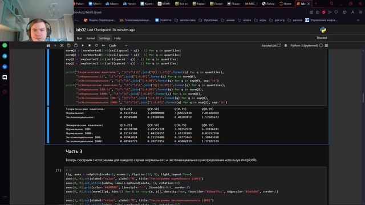Viewport: 365px width, 205px height.
Task: Cut the selected cell
Action: (62, 46)
